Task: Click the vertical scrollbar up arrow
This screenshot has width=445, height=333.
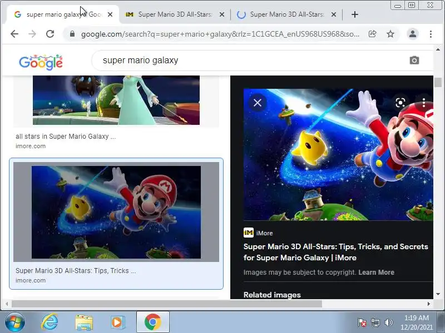Action: click(438, 49)
